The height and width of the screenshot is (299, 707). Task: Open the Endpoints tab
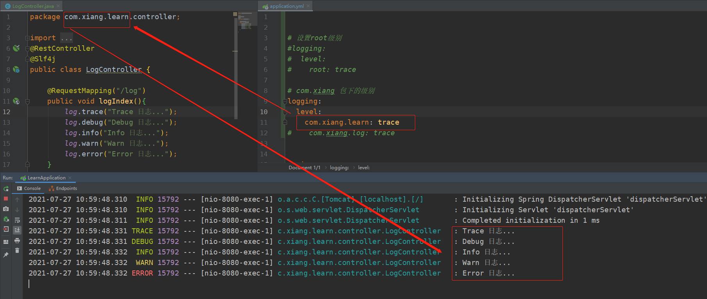tap(63, 188)
